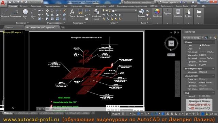
Task: Collapse the 3D-визуализация section
Action: click(213, 69)
